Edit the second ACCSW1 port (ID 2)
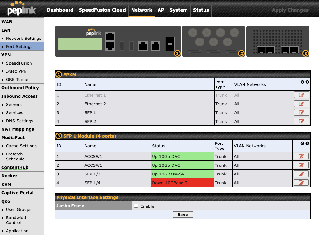This screenshot has width=319, height=235. [x=301, y=165]
